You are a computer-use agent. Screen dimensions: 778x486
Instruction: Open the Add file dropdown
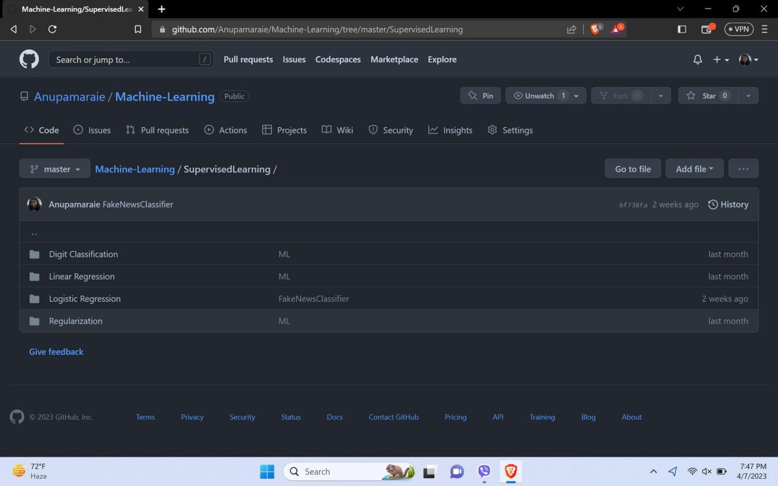click(x=694, y=169)
